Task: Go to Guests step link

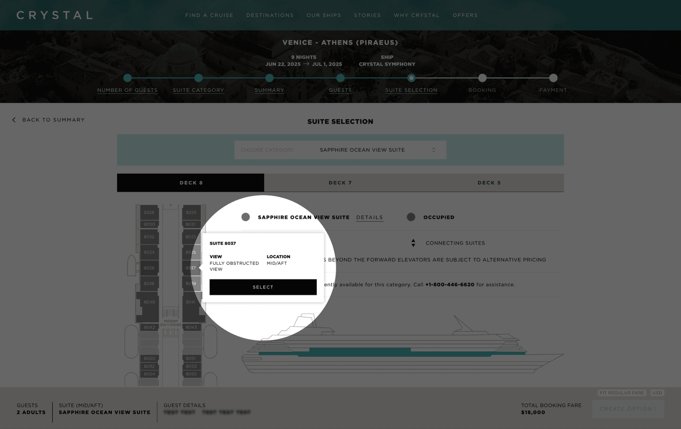Action: point(340,90)
